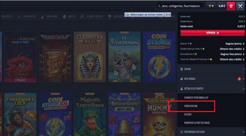
Task: Click the Solde réel amount row
Action: (x=212, y=16)
